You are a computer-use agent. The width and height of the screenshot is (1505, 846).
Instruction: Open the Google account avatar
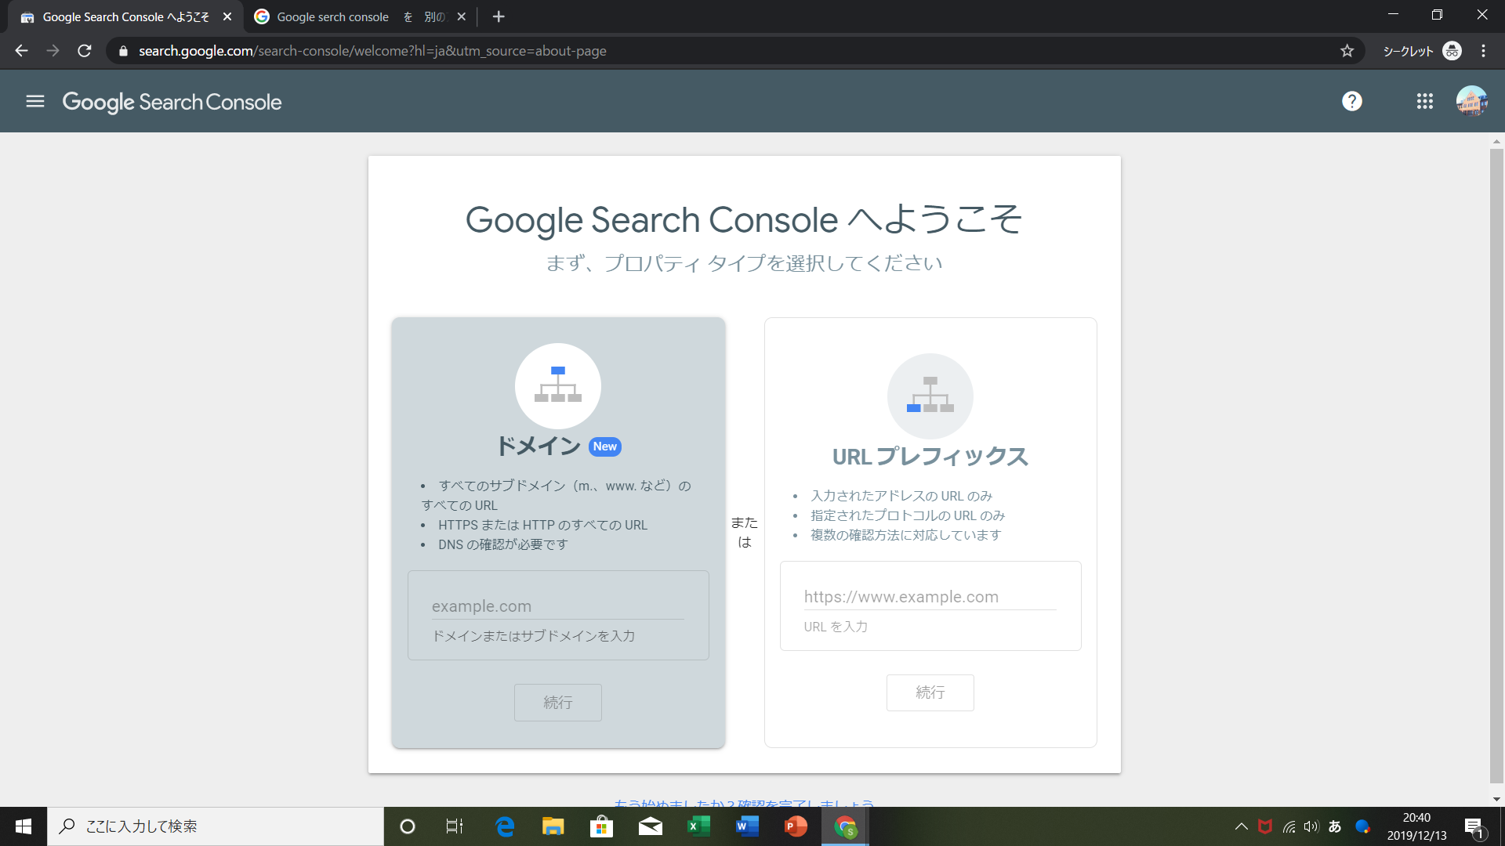pos(1471,101)
